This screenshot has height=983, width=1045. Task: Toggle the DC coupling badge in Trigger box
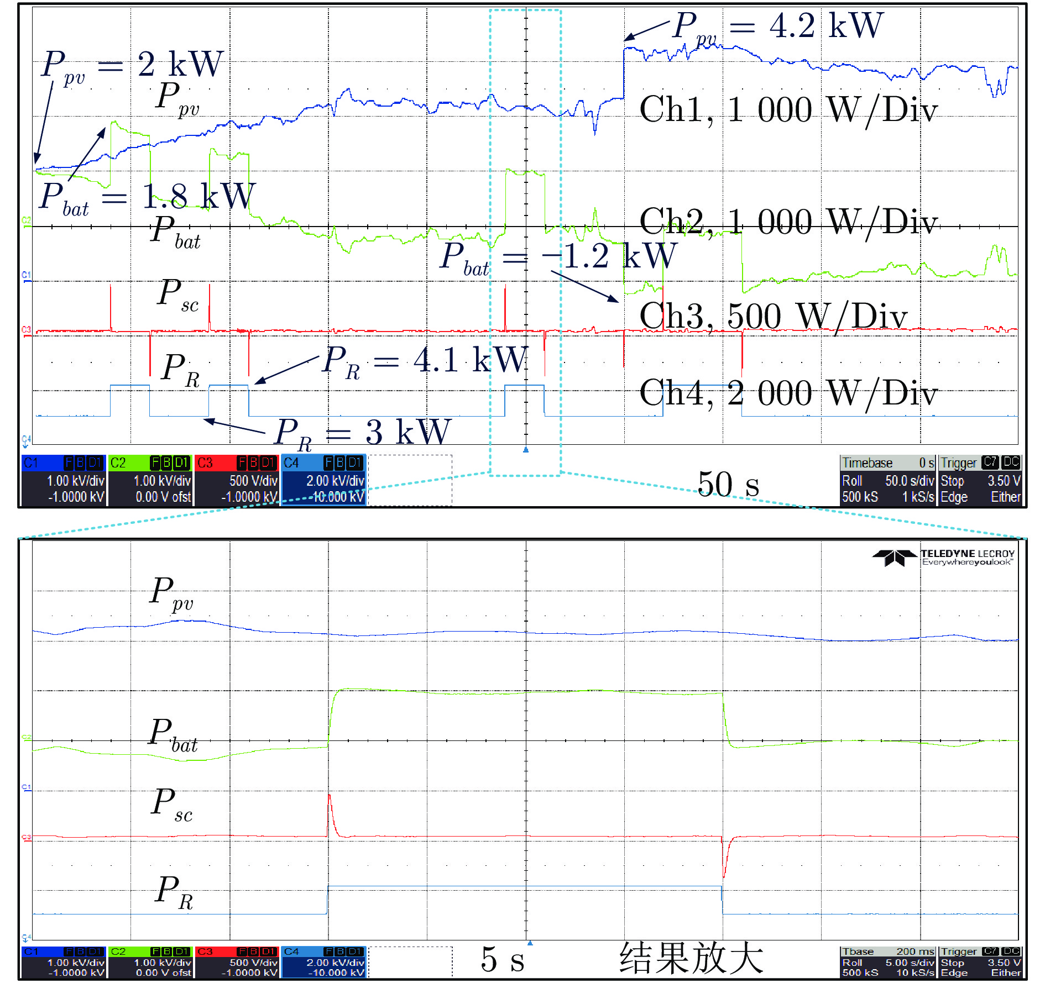[x=1011, y=462]
